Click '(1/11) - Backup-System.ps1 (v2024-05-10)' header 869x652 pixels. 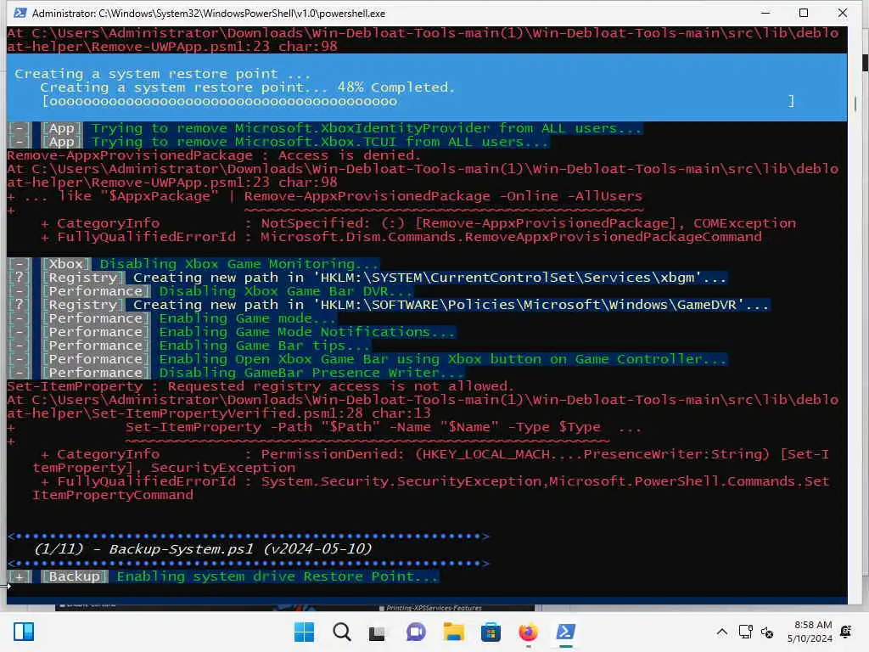(203, 549)
